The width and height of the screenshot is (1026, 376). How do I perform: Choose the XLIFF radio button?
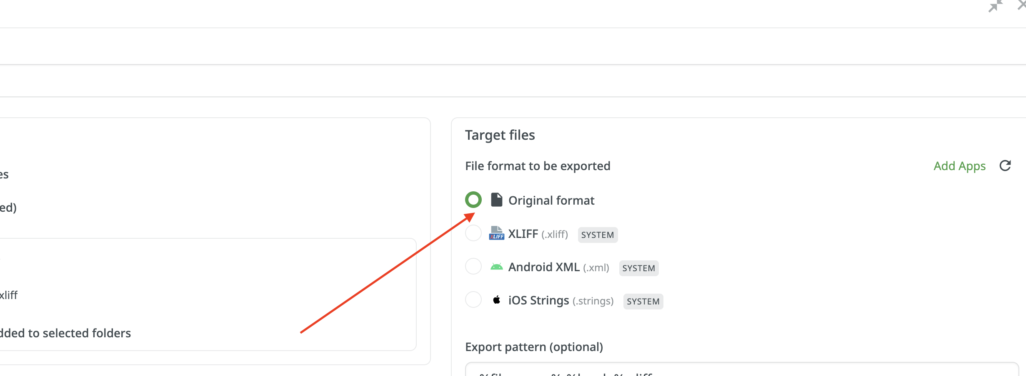point(473,233)
